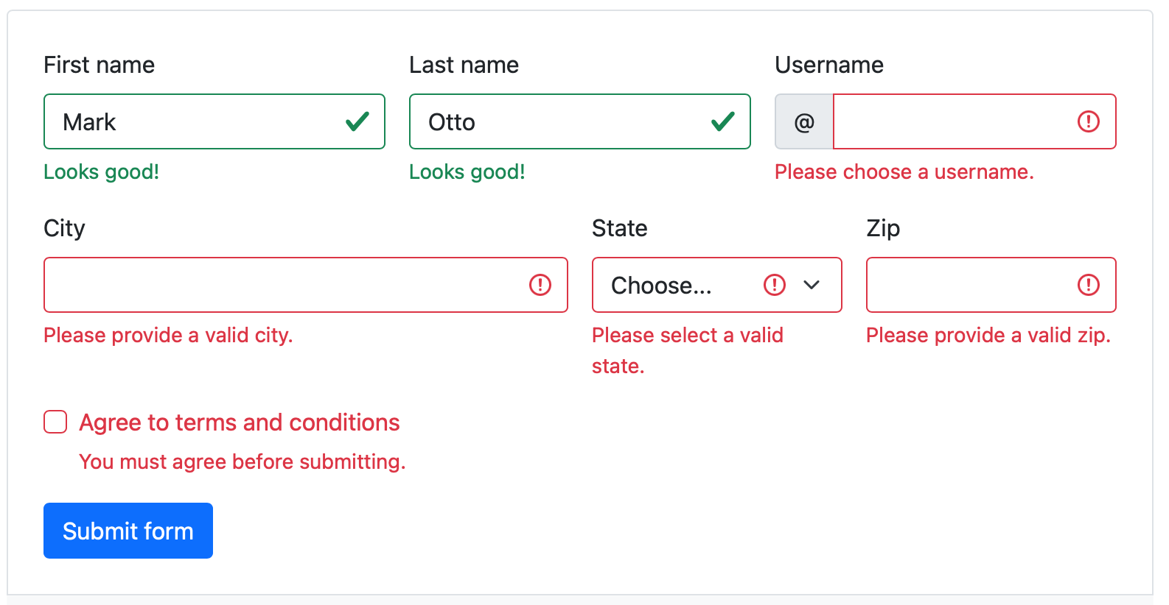Click the @ symbol username prefix
Viewport: 1169px width, 605px height.
point(804,122)
